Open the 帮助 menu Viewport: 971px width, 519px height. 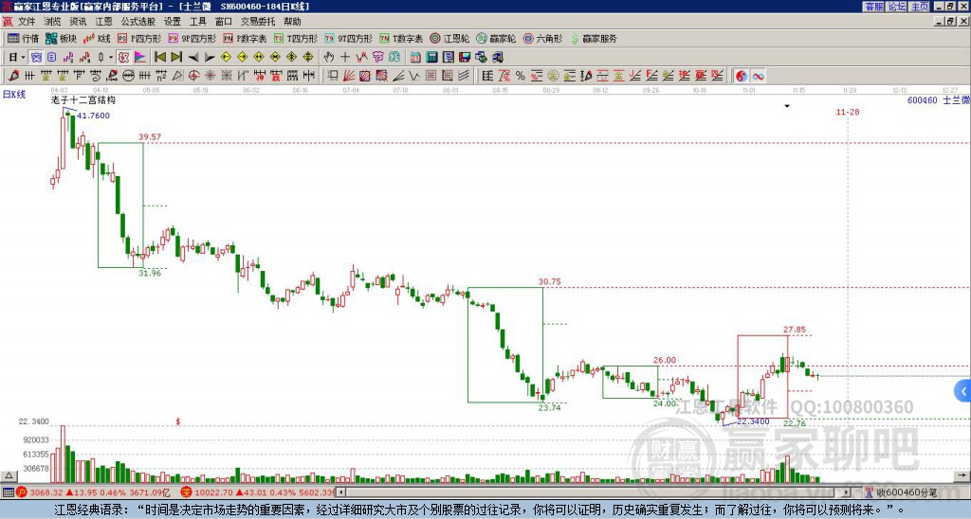pyautogui.click(x=292, y=22)
